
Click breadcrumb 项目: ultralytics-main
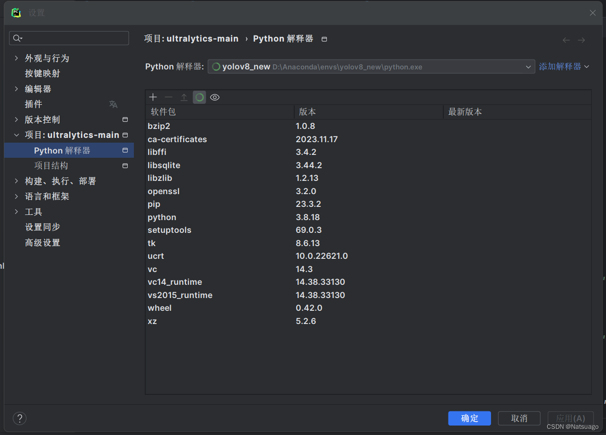point(192,39)
